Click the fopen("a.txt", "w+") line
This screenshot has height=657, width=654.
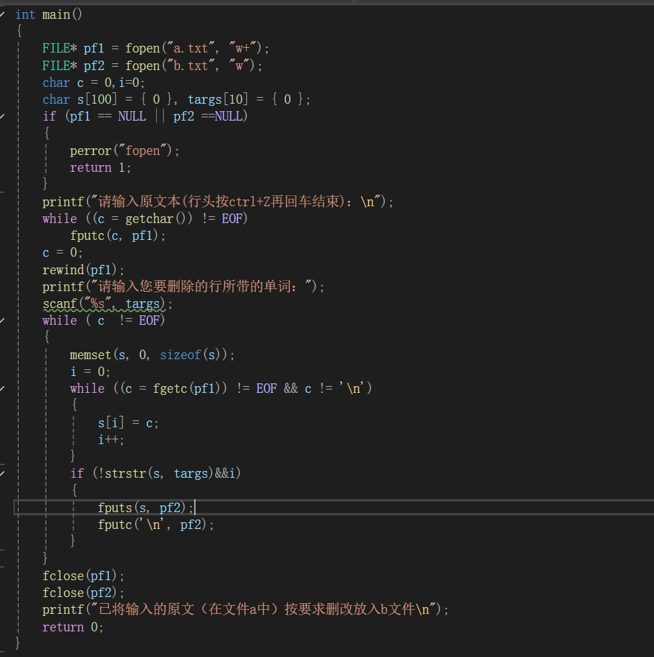[x=155, y=49]
